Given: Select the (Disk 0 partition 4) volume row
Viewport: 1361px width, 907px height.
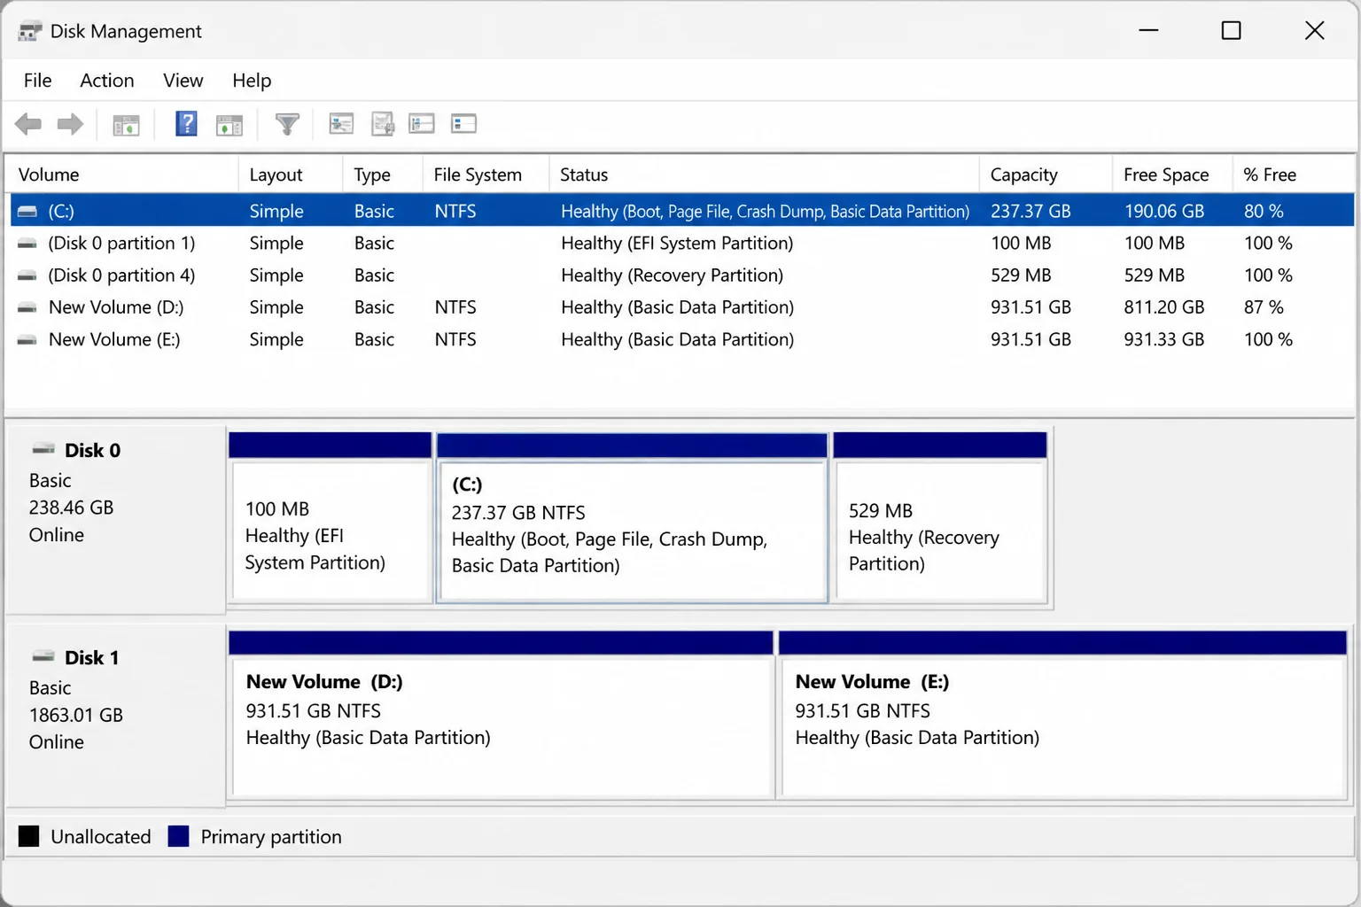Looking at the screenshot, I should 681,275.
